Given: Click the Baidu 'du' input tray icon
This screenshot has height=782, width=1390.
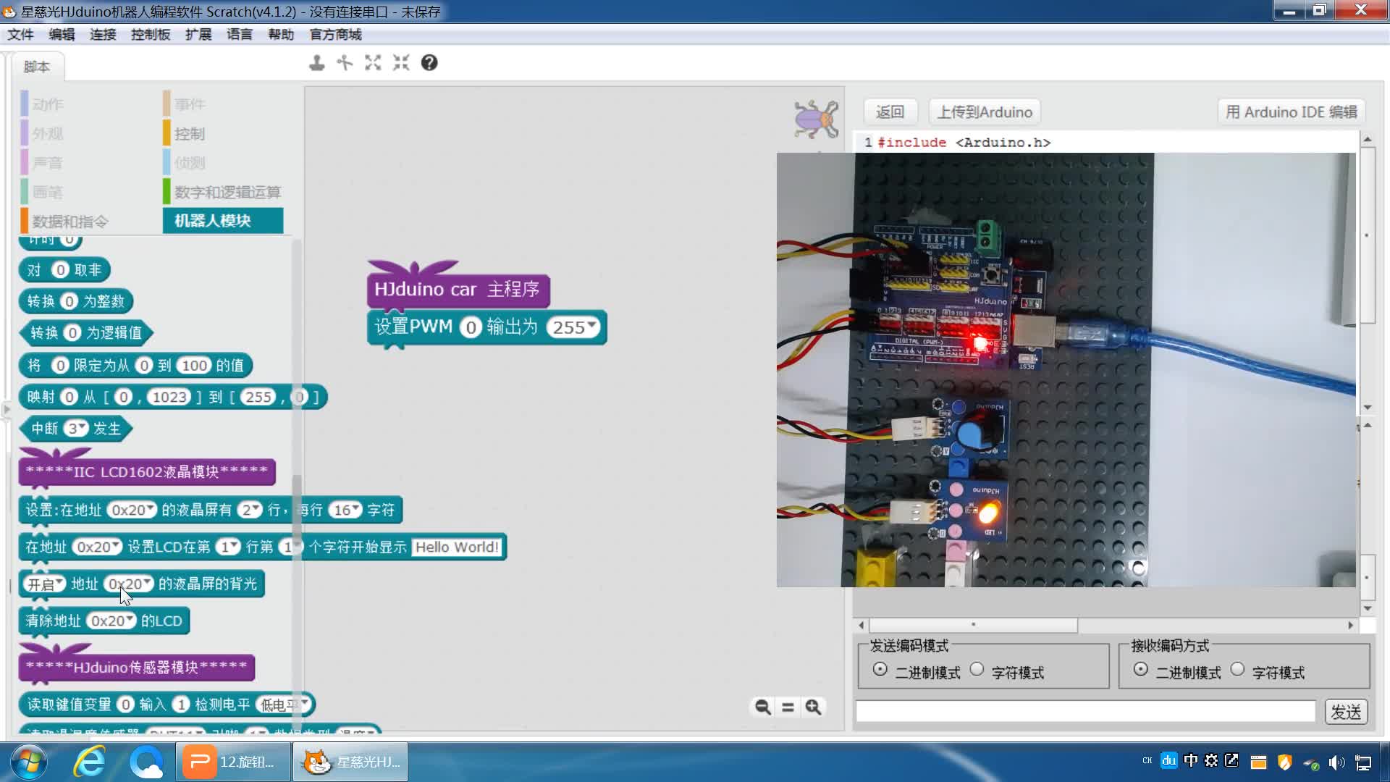Looking at the screenshot, I should (x=1168, y=761).
